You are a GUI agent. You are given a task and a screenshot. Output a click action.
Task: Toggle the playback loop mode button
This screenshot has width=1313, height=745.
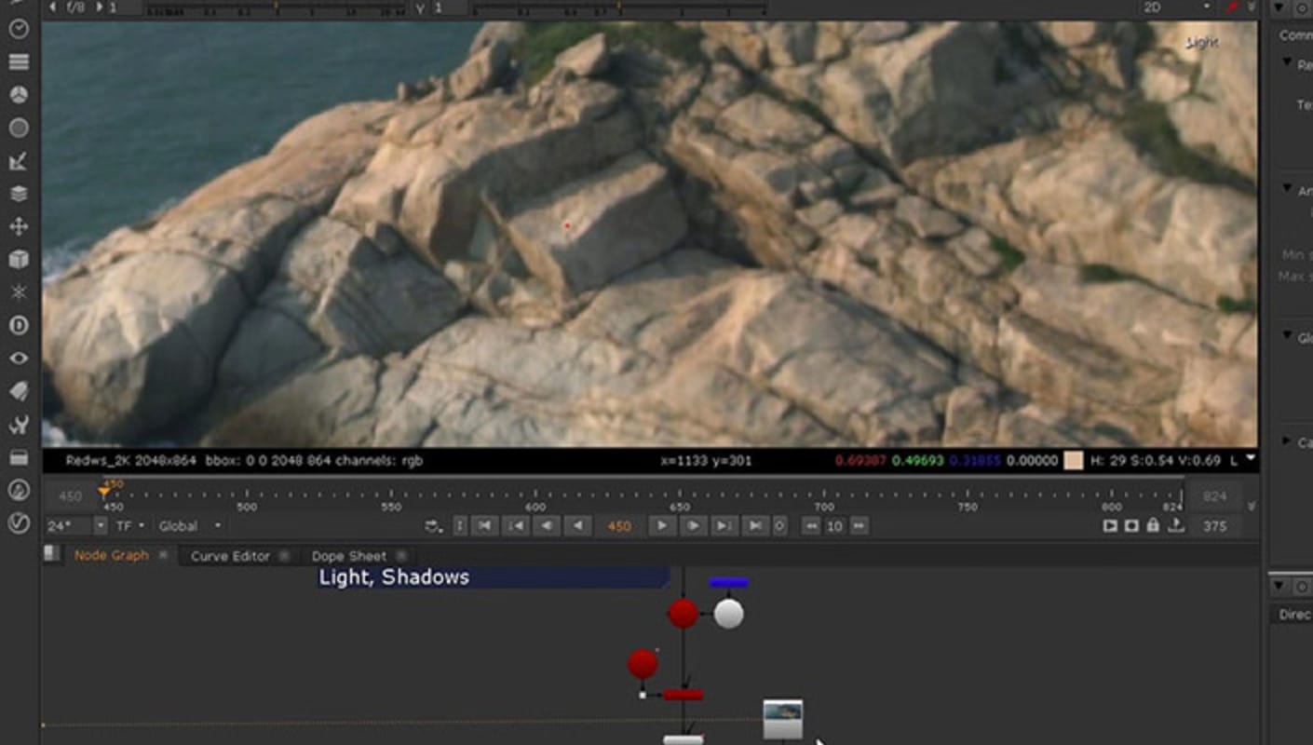433,526
